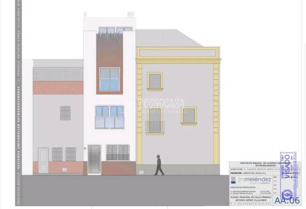Click the walking person silhouette

(159, 165)
